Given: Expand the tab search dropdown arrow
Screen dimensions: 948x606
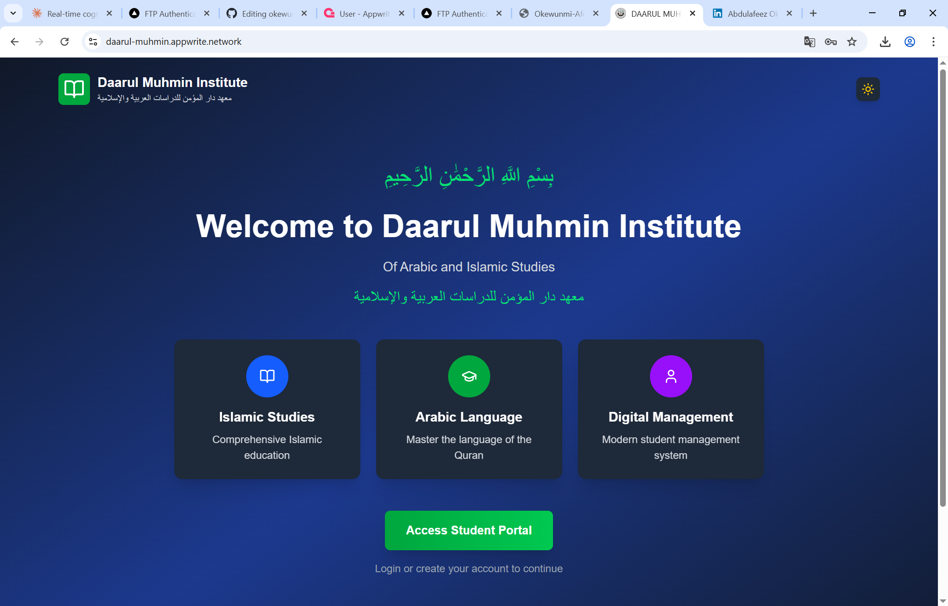Looking at the screenshot, I should (x=13, y=13).
